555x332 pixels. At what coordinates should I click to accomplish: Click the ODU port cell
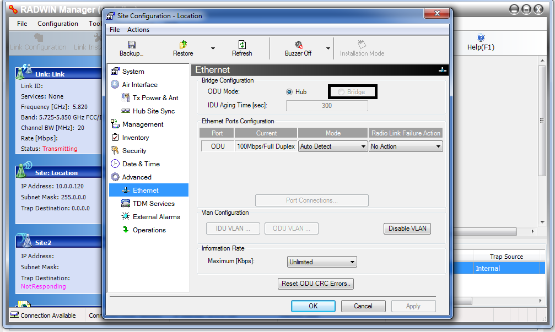(218, 146)
